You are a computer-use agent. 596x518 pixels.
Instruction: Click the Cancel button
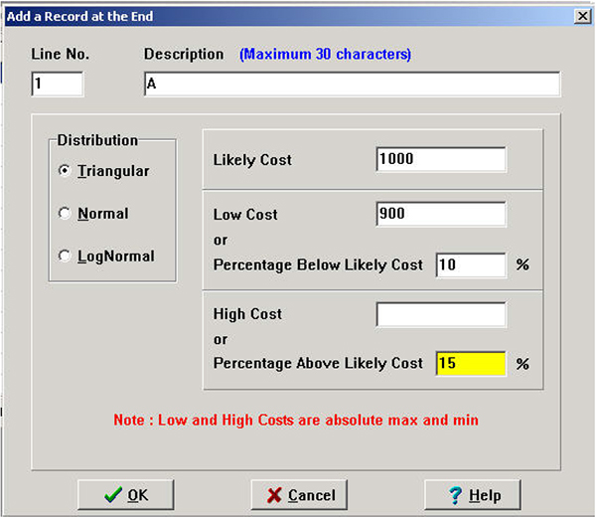tap(299, 495)
